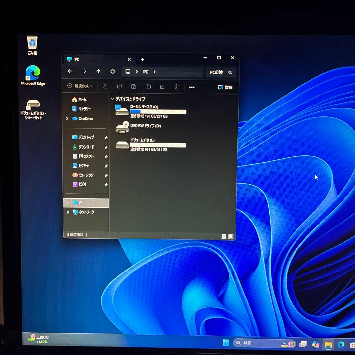Screen dimensions: 355x355
Task: Click the Rename icon in toolbar
Action: tap(148, 86)
